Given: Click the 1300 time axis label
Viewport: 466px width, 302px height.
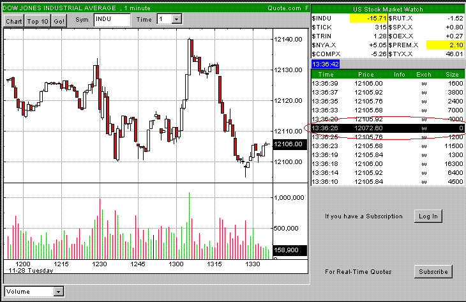Looking at the screenshot, I should coord(176,264).
